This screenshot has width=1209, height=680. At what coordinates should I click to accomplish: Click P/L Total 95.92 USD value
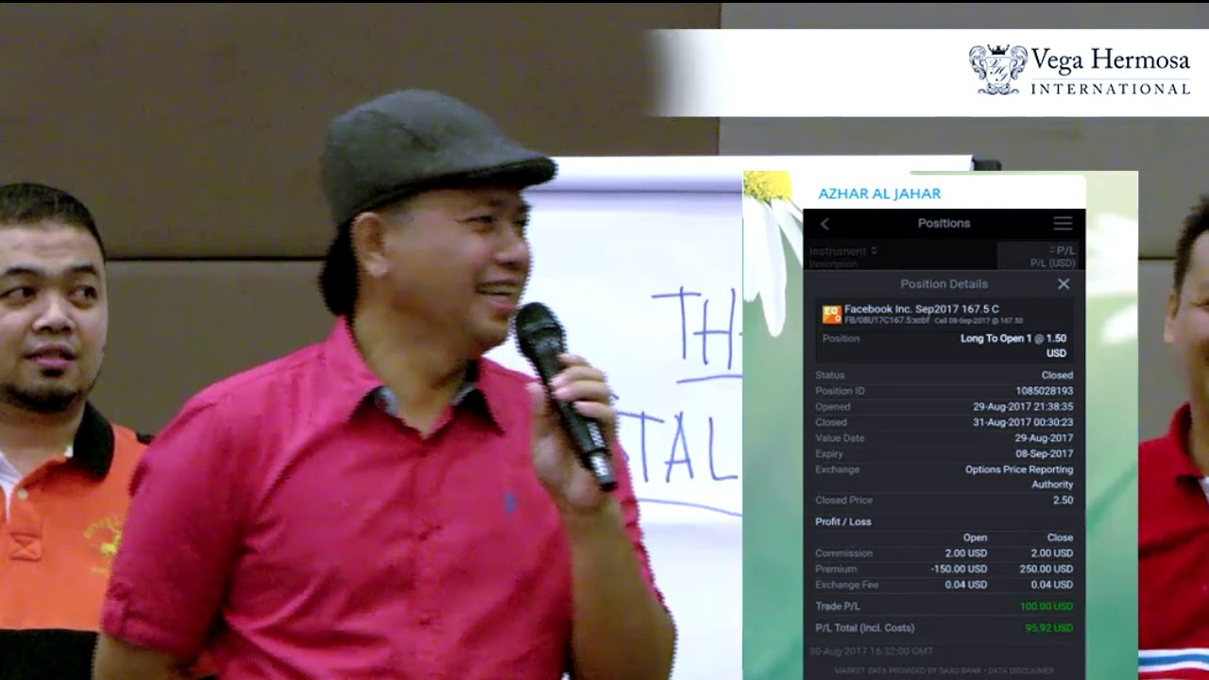1048,628
